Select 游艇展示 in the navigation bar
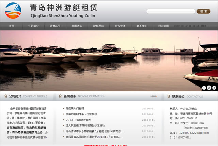 coord(98,26)
